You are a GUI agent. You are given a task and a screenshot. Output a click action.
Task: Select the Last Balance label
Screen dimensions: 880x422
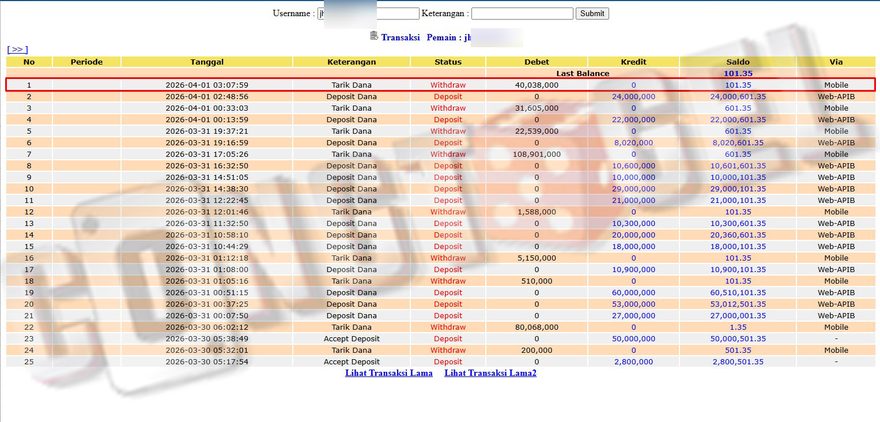(x=583, y=73)
